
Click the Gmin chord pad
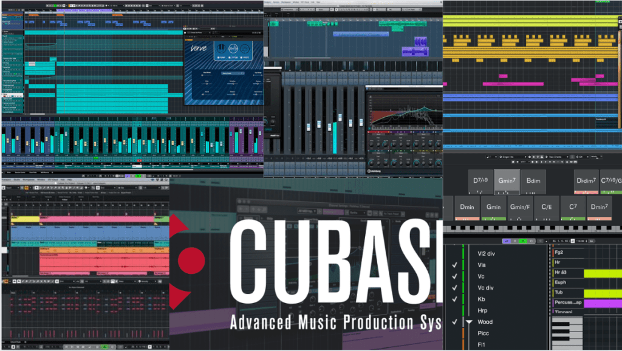coord(493,208)
